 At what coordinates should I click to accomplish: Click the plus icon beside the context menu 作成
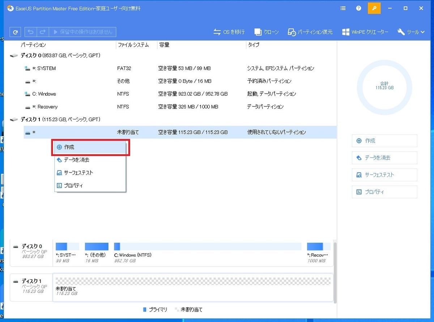(x=60, y=147)
